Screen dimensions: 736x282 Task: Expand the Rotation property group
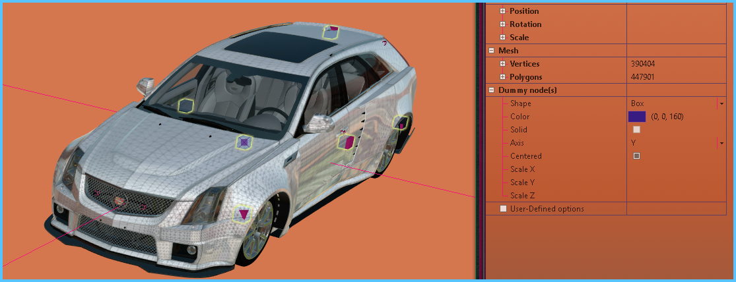point(502,24)
